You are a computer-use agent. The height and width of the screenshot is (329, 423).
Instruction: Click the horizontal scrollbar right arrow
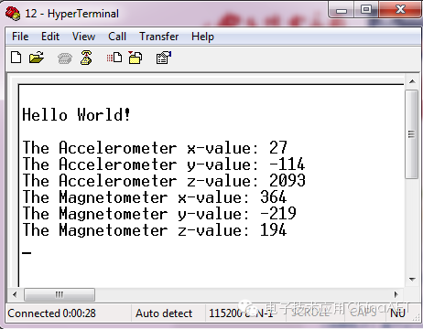396,294
